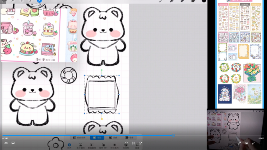Enable picture-in-picture mode
The image size is (267, 150).
pyautogui.click(x=247, y=143)
